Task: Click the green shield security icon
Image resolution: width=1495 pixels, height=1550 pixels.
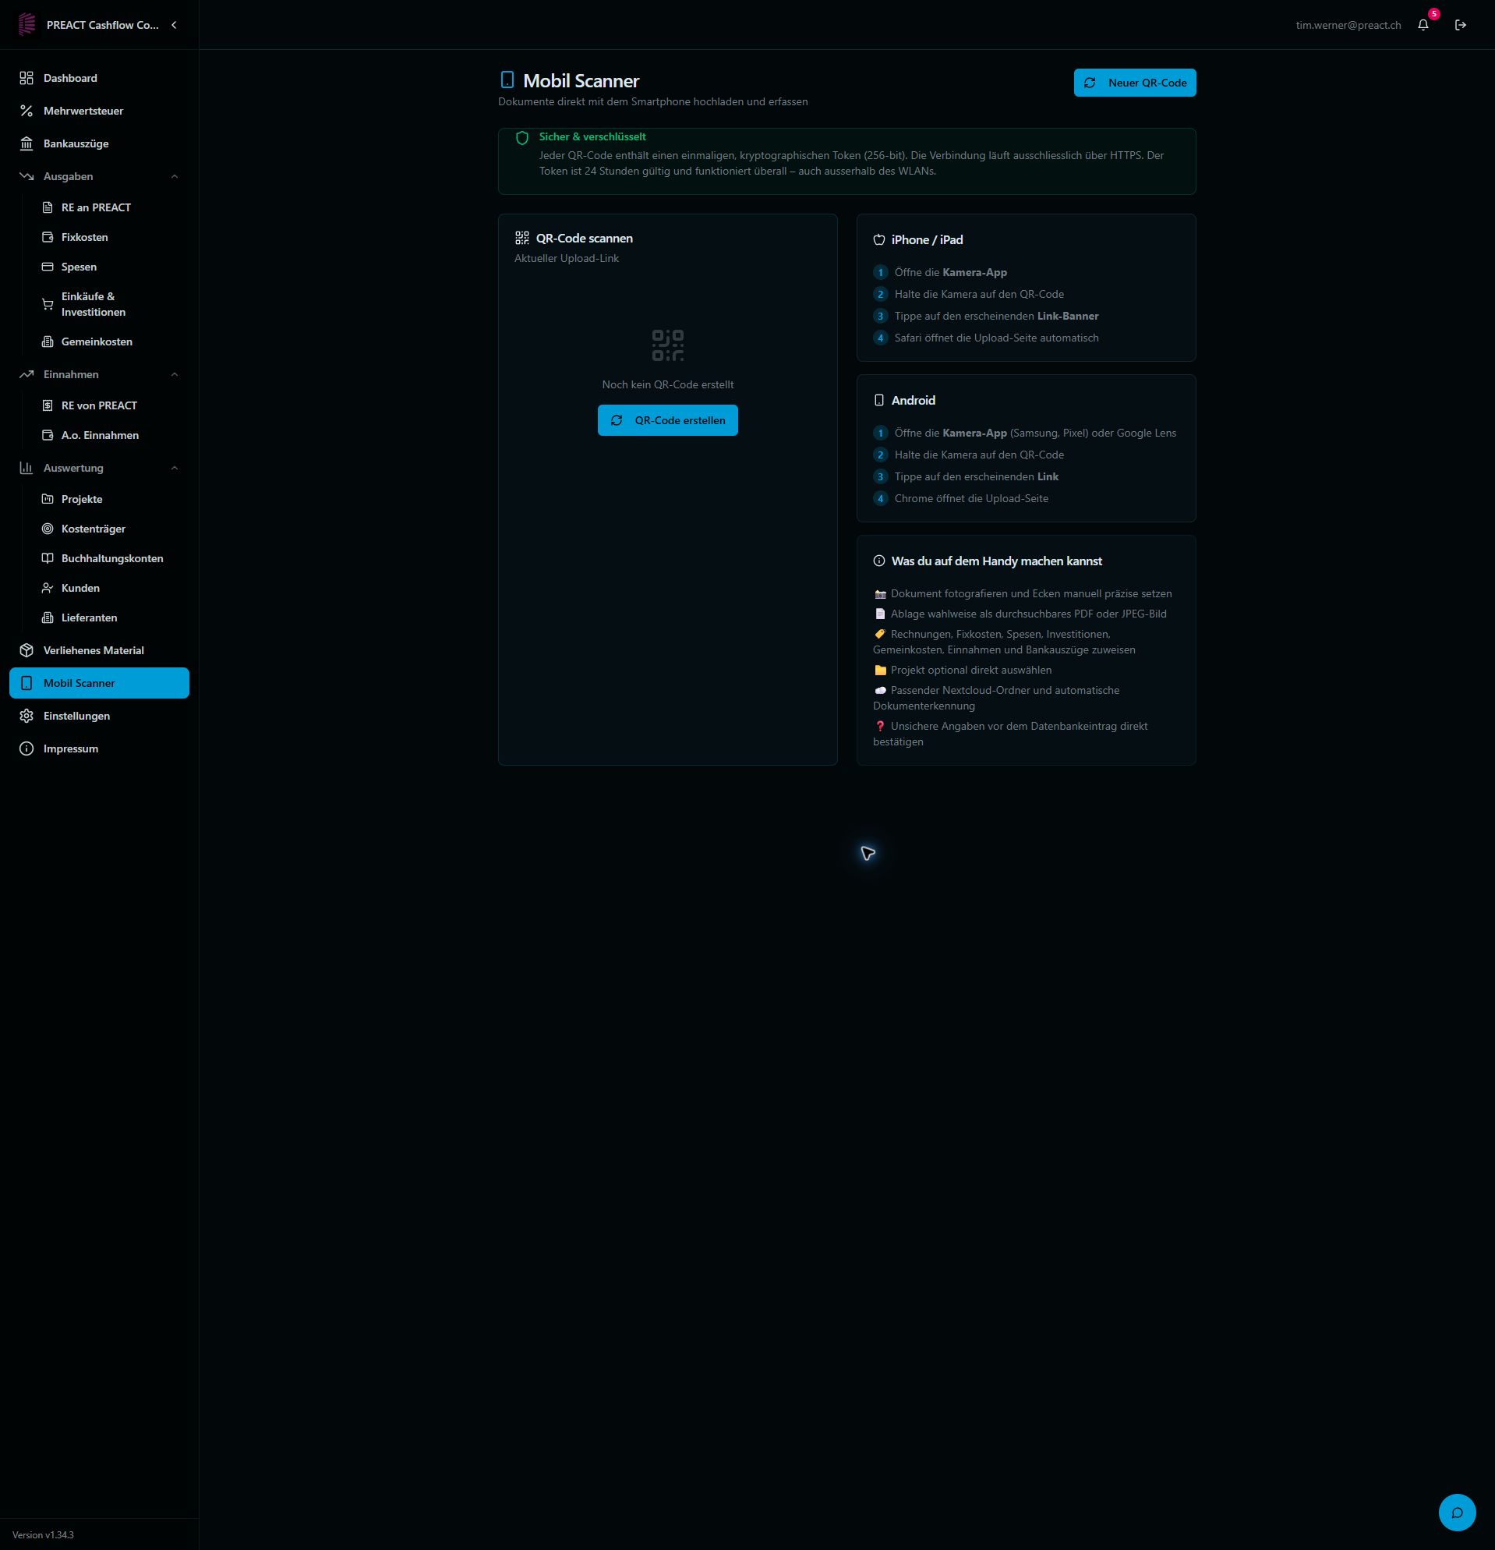Action: coord(521,137)
